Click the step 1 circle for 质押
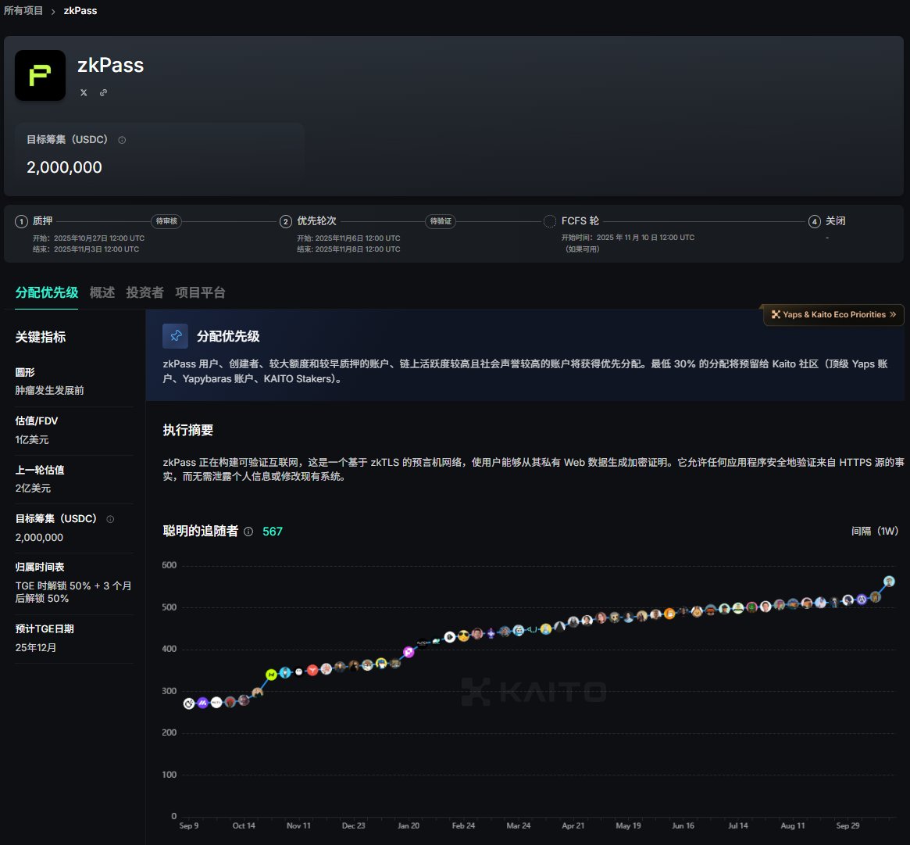Screen dimensions: 910x845 point(21,221)
